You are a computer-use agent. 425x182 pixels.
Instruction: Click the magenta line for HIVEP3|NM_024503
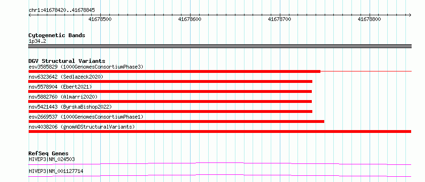(220, 163)
